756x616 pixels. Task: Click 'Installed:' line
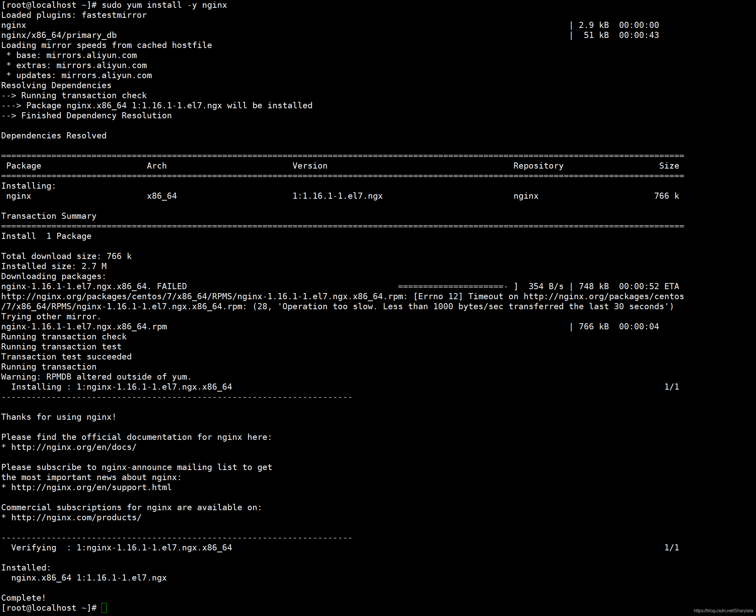(x=26, y=568)
